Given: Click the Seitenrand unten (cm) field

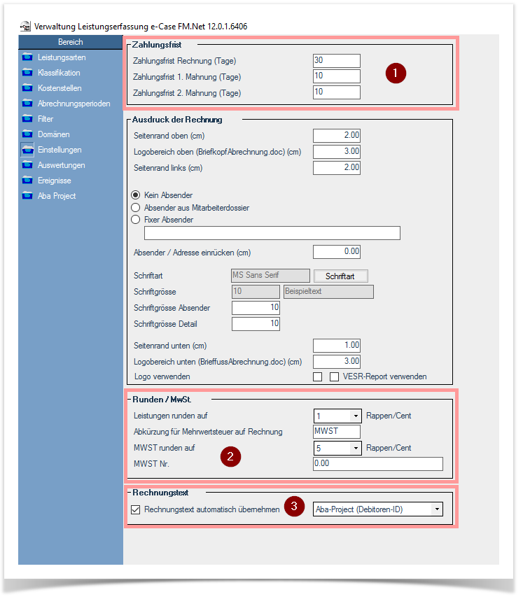Looking at the screenshot, I should click(x=337, y=346).
